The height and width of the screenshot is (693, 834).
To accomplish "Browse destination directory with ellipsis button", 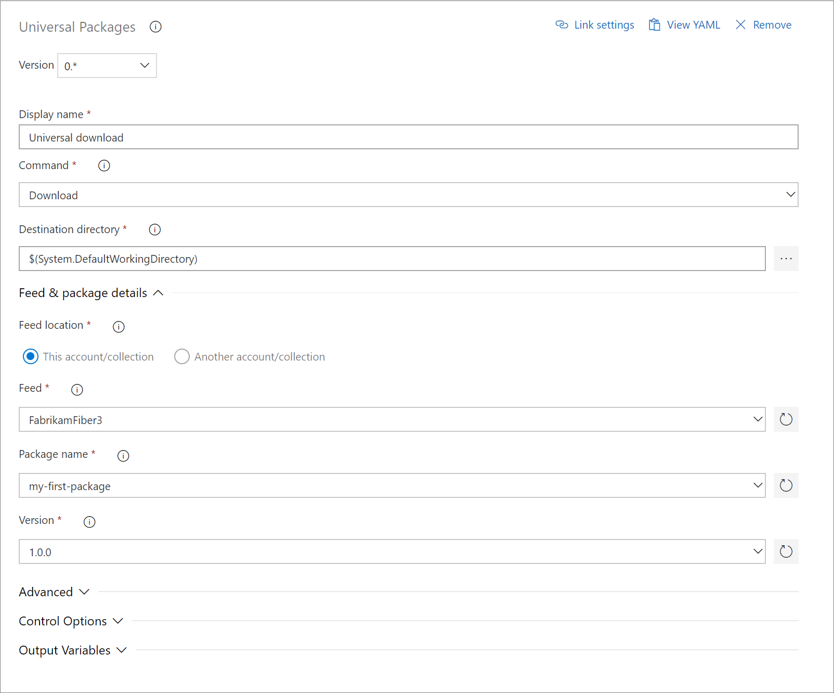I will point(786,259).
